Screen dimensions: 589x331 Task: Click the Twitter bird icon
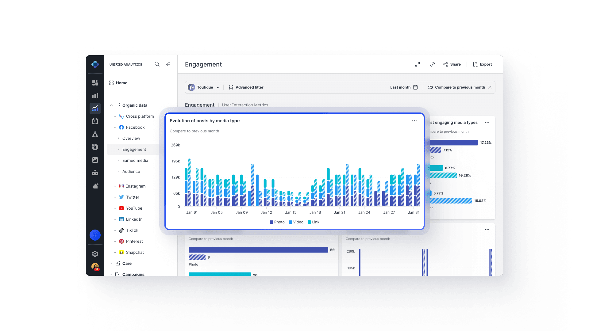click(x=121, y=197)
